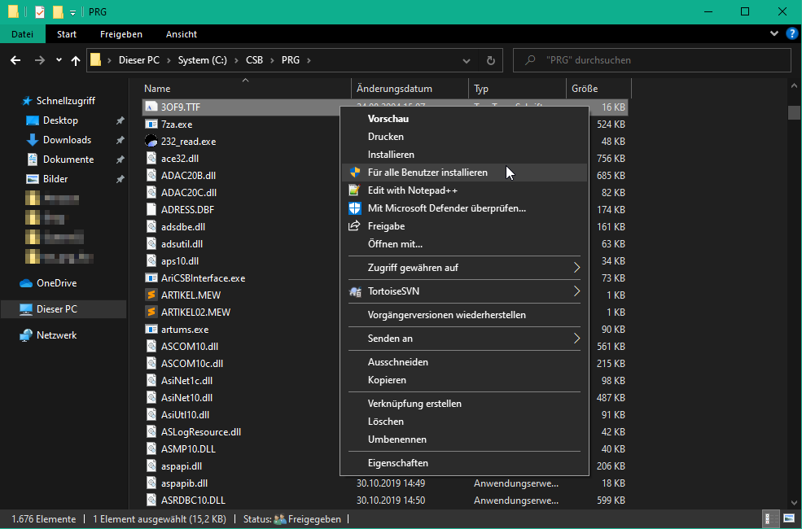Image resolution: width=802 pixels, height=529 pixels.
Task: Select Schnellzugriff in navigation pane
Action: [x=65, y=101]
